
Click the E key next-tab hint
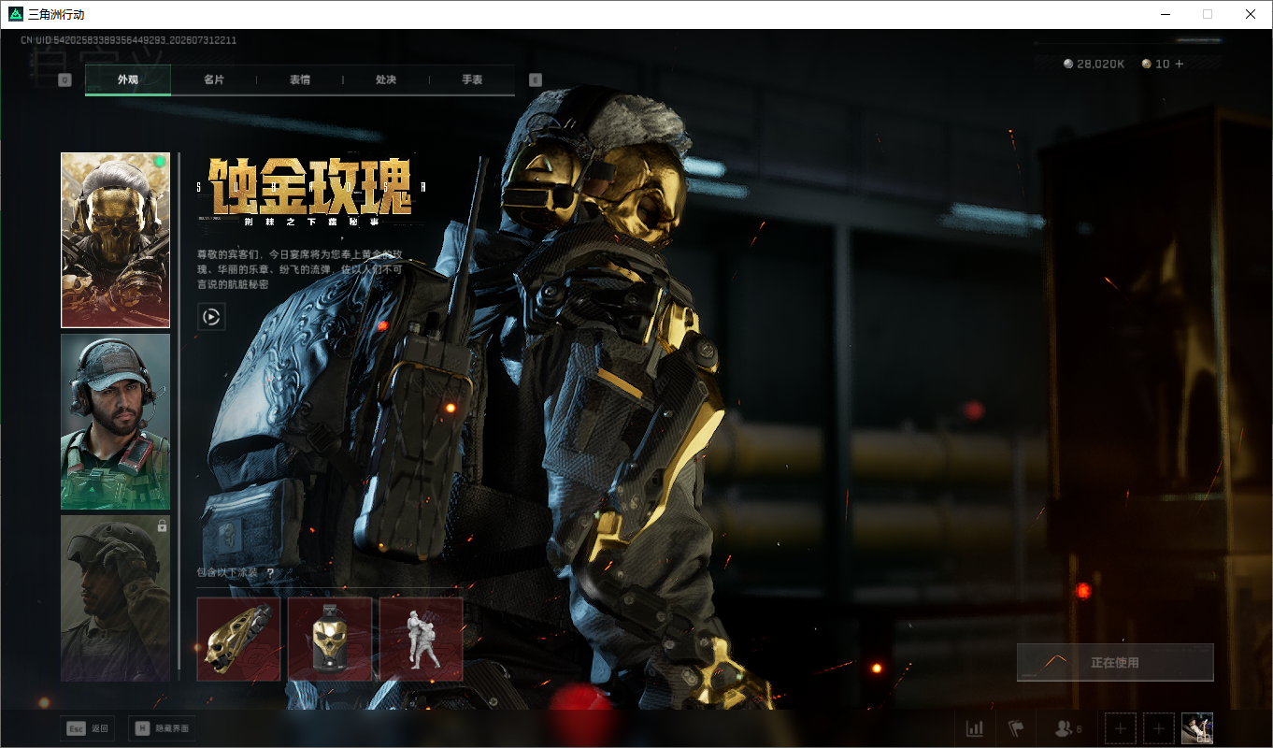click(536, 79)
